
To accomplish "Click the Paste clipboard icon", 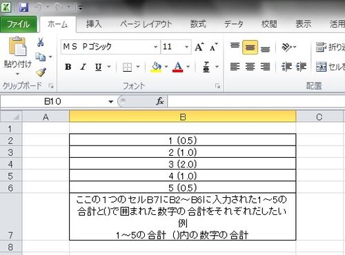I will [17, 46].
